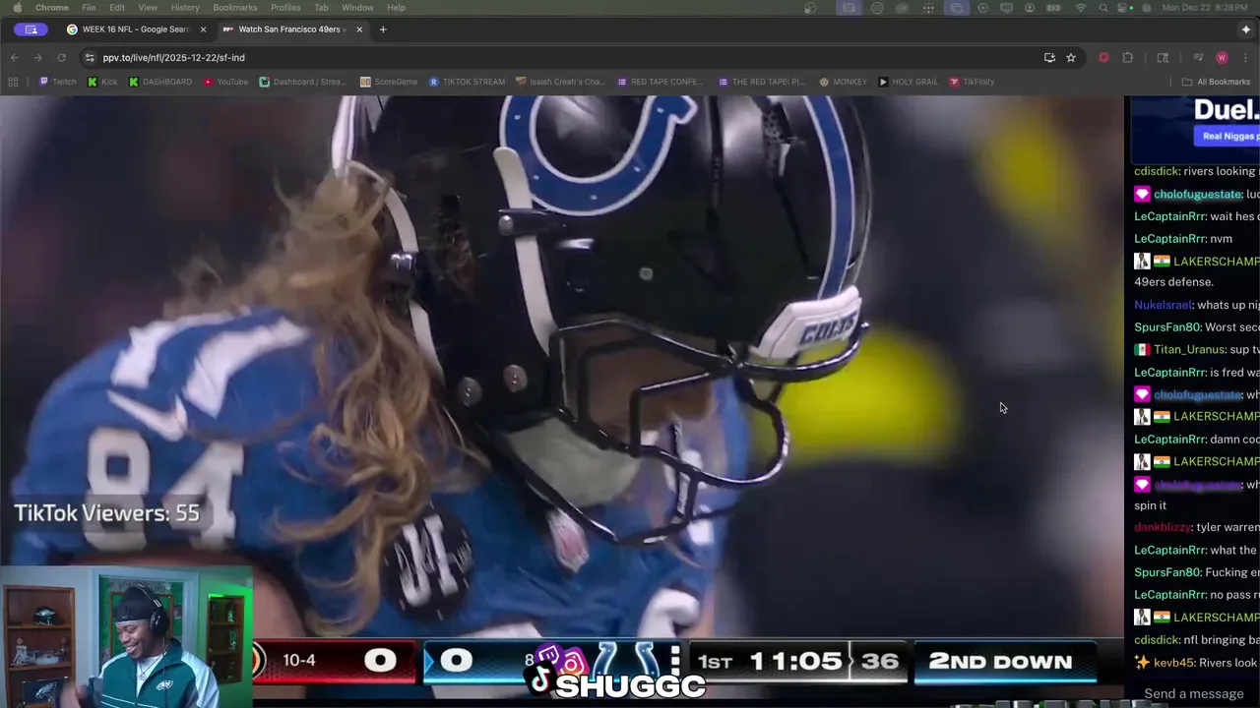
Task: Open media controls icon in toolbar
Action: pos(1198,57)
